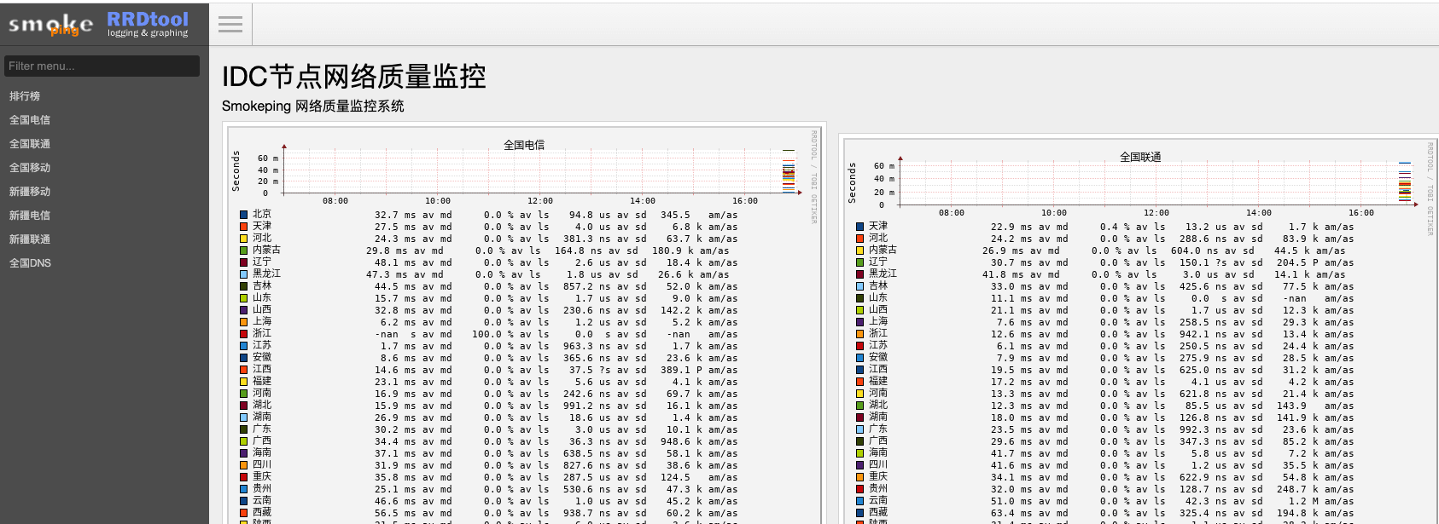Select 内蒙古 label in 全国联通 legend
The image size is (1439, 524).
(x=883, y=250)
